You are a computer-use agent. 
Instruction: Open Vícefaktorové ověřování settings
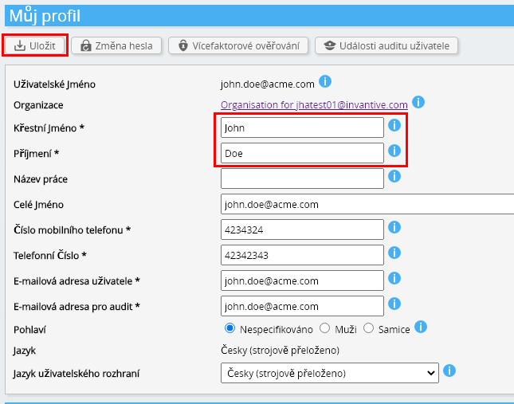[238, 45]
